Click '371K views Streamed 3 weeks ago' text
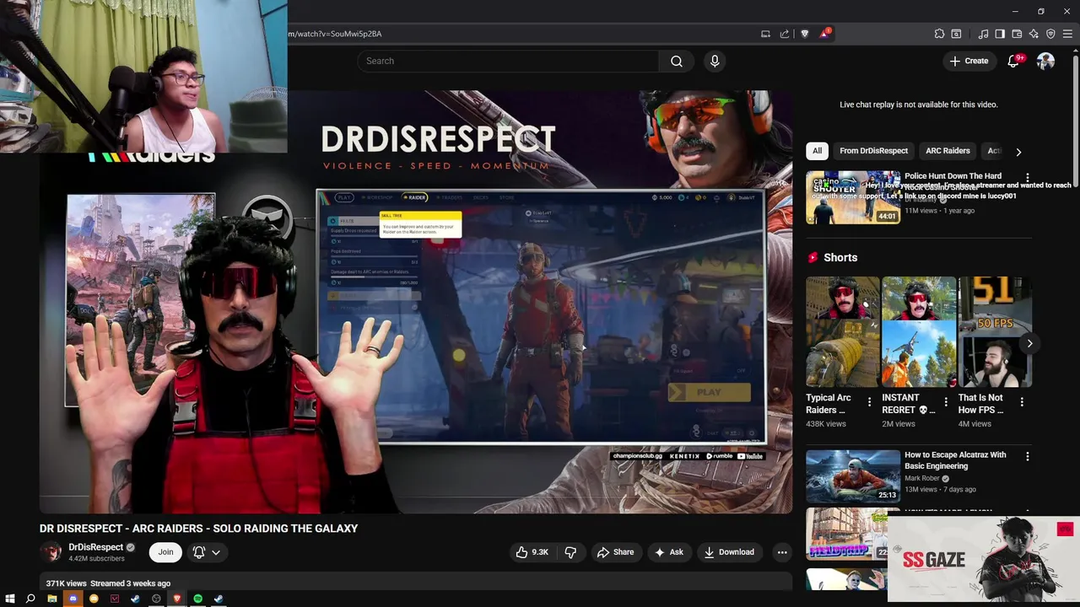 (x=108, y=583)
